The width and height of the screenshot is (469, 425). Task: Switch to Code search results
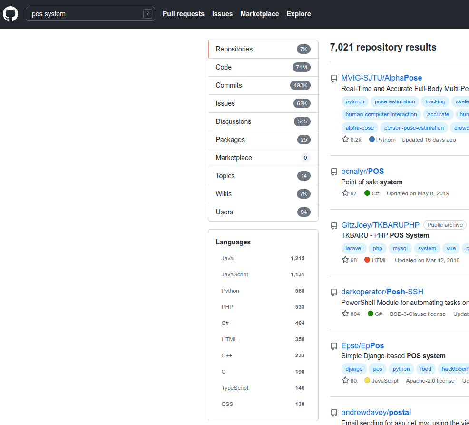[263, 67]
